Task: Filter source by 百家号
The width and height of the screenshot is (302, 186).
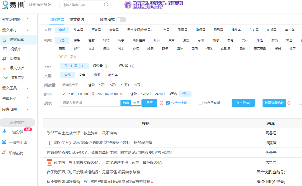Action: click(x=96, y=30)
